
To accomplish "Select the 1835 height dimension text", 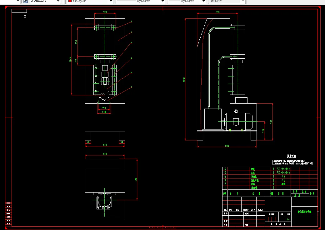I will (184, 79).
